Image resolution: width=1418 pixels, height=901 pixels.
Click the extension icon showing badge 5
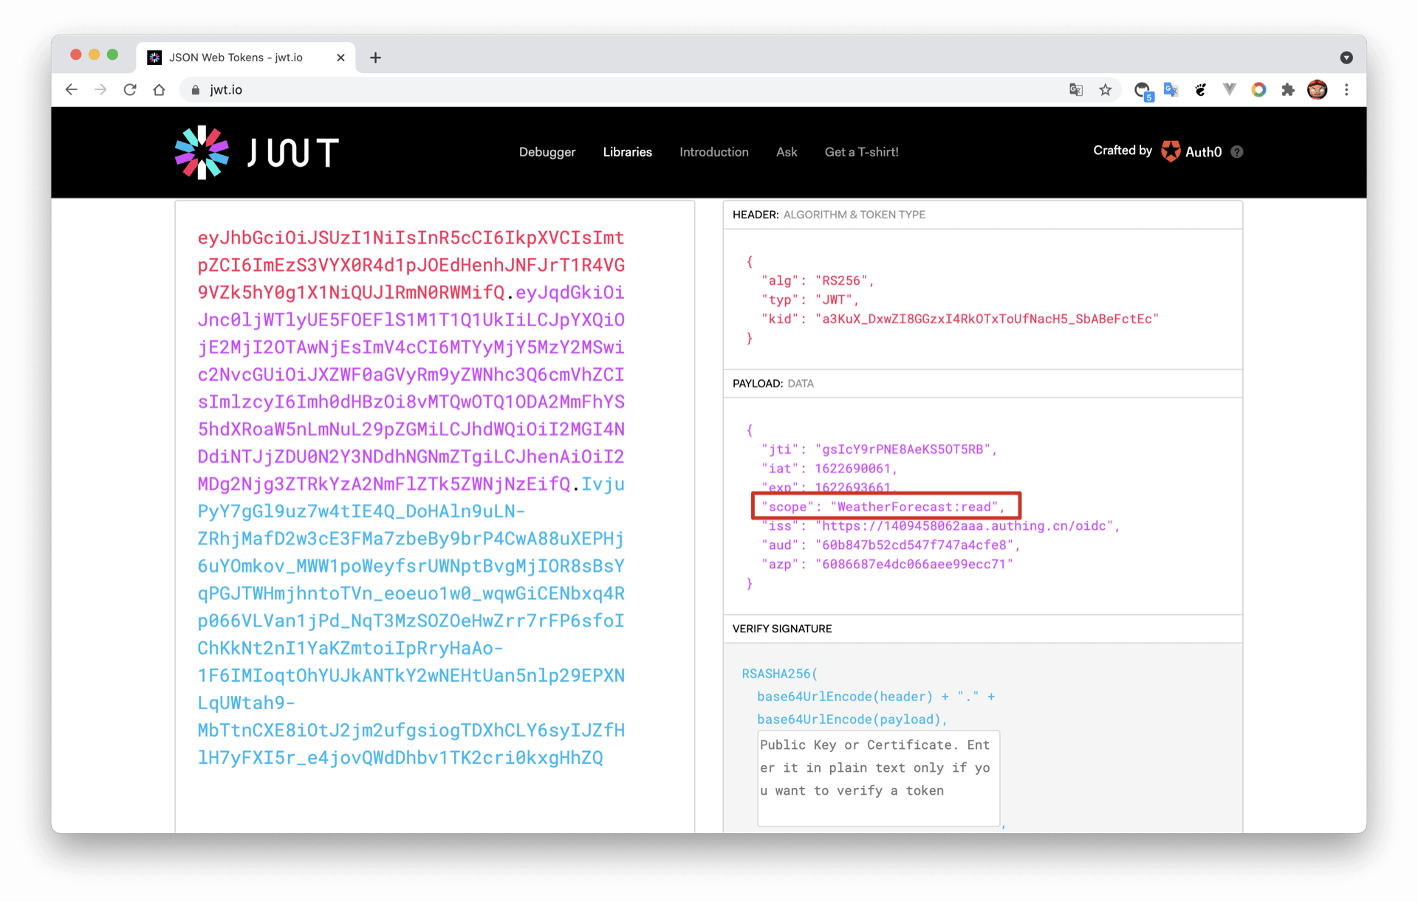click(x=1143, y=89)
